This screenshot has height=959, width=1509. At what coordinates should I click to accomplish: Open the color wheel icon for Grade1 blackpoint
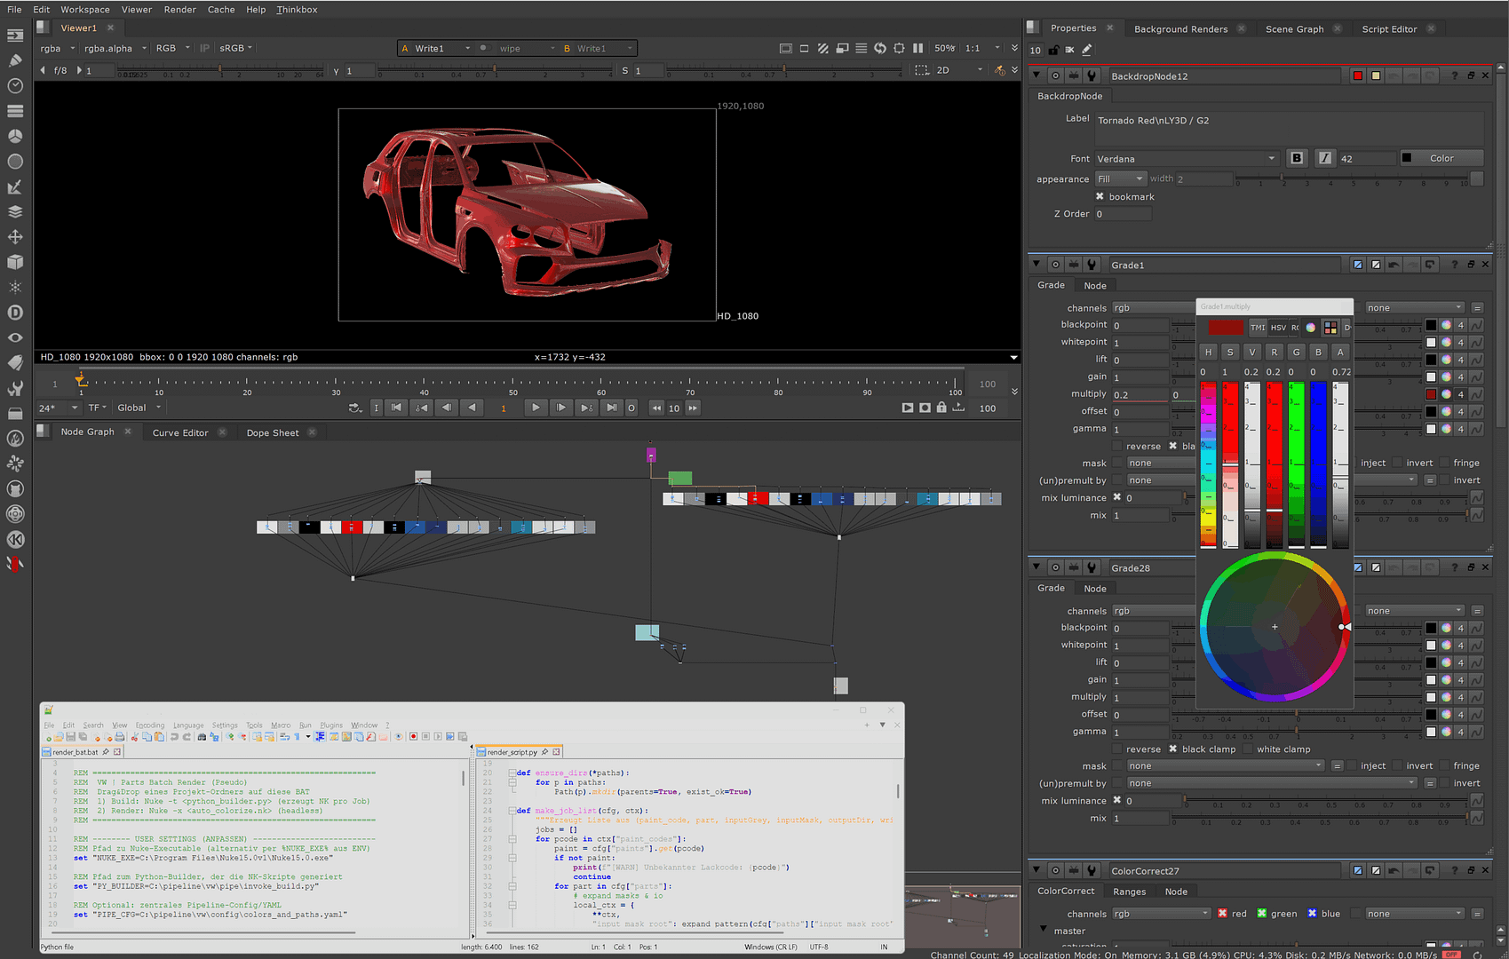pyautogui.click(x=1446, y=325)
